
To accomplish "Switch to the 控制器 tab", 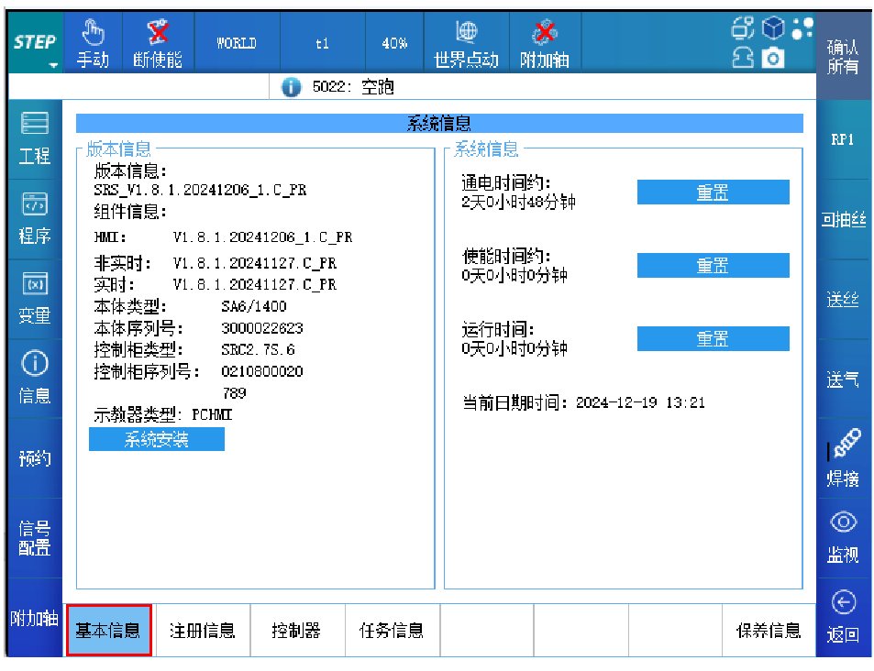I will click(x=296, y=631).
